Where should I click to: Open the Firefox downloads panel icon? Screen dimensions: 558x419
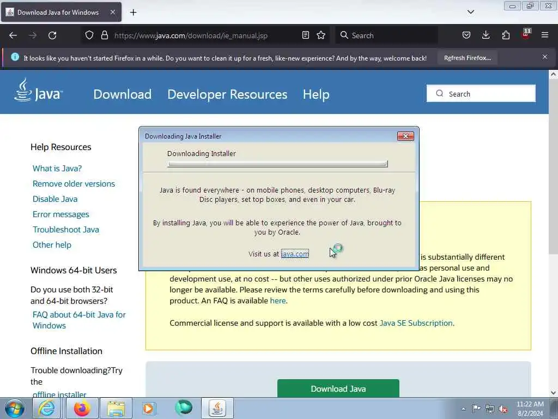486,35
